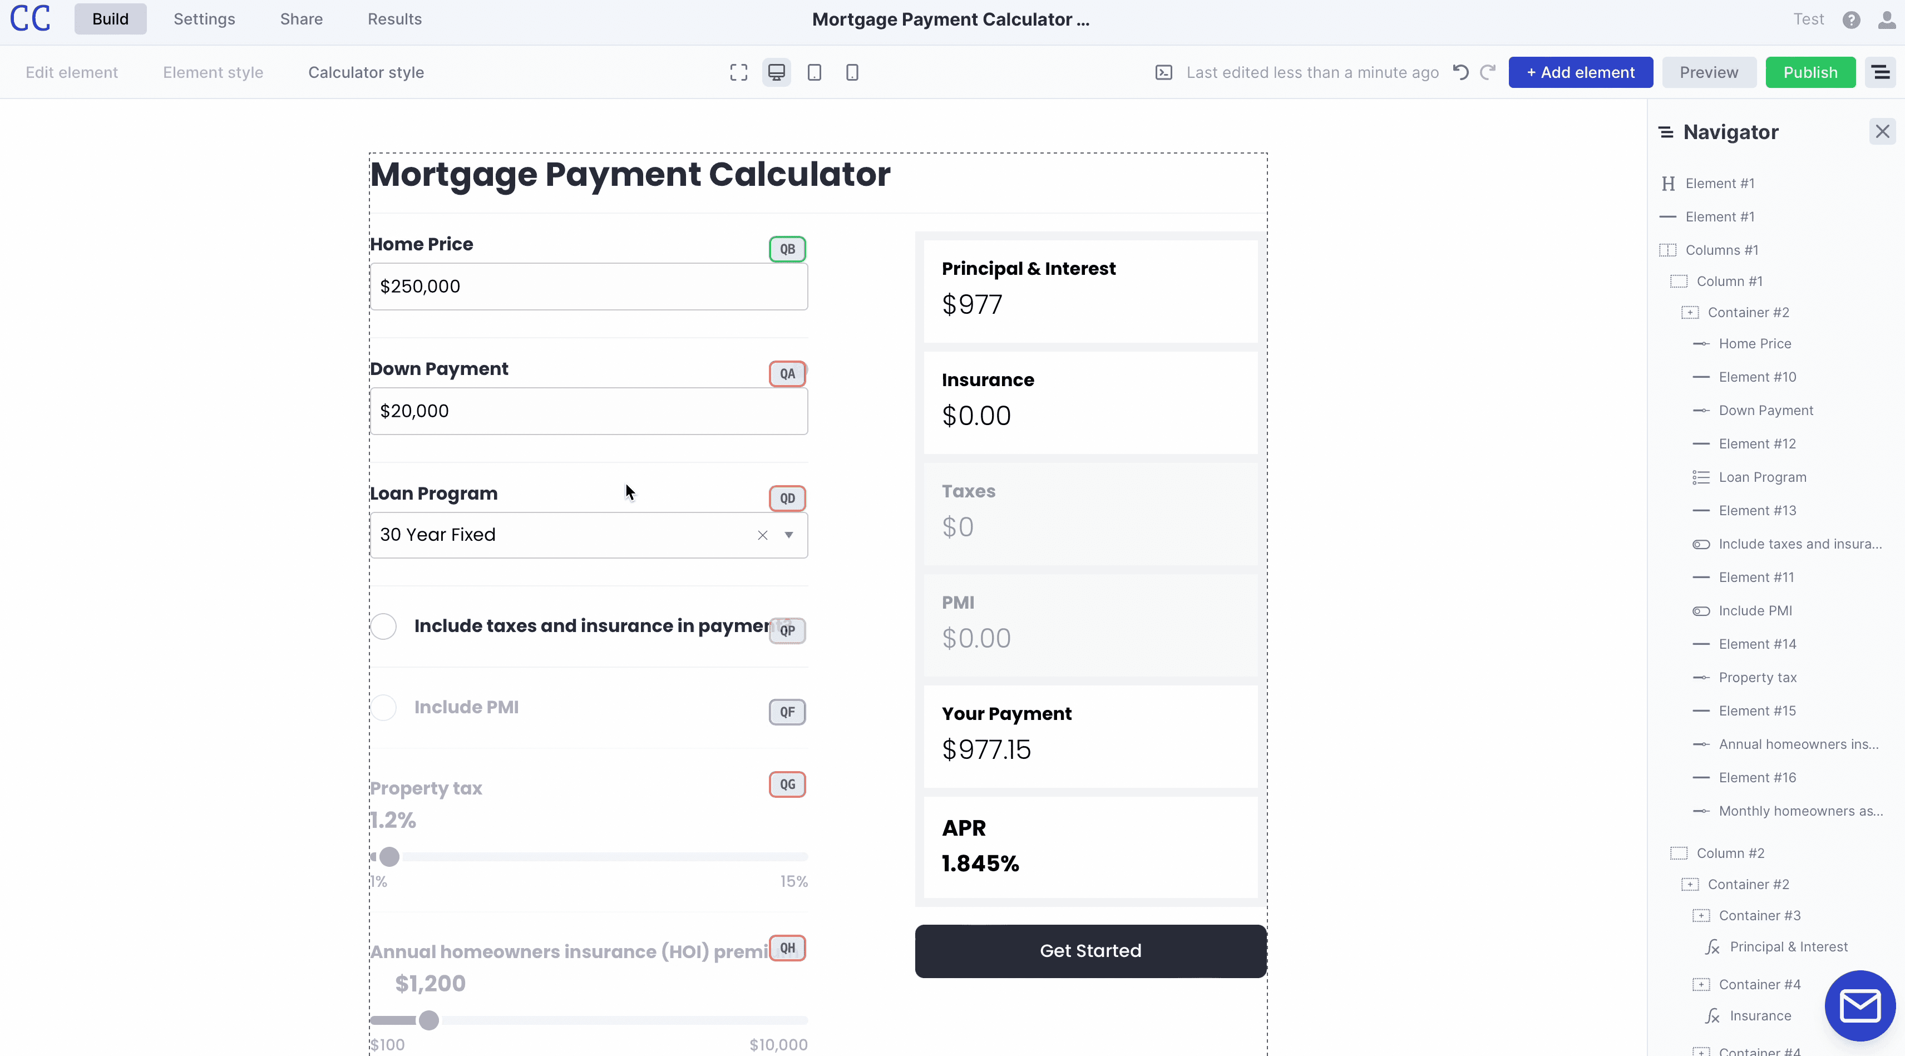Toggle the navigator hamburger menu icon
Viewport: 1905px width, 1056px height.
1881,72
